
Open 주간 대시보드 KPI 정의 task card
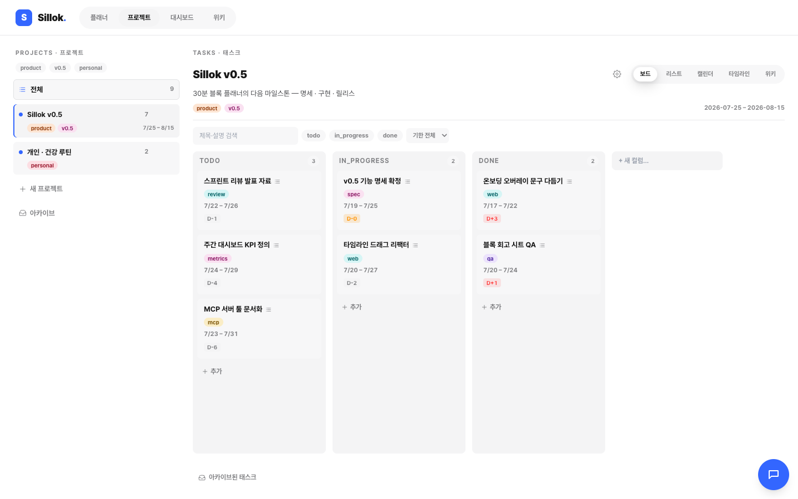pos(259,264)
